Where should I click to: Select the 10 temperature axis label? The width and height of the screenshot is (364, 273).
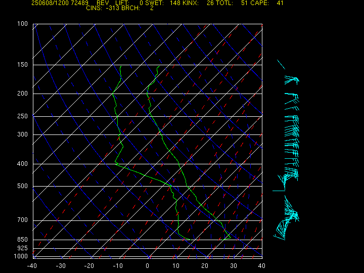pyautogui.click(x=176, y=266)
